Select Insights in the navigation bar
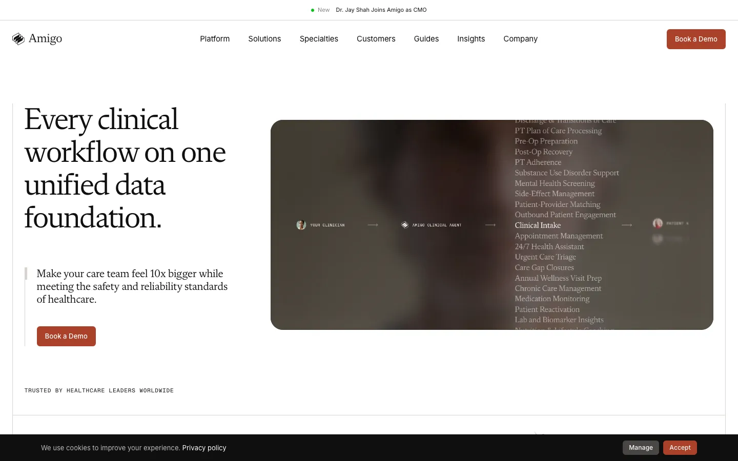This screenshot has height=461, width=738. (471, 39)
